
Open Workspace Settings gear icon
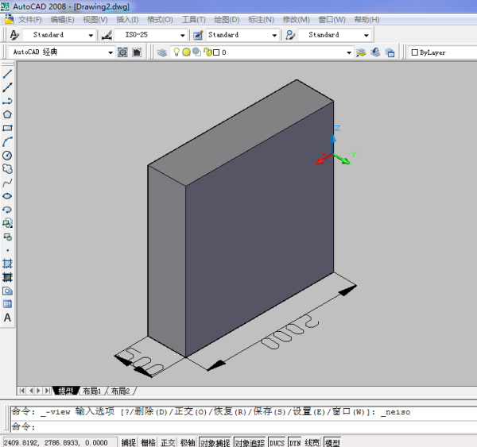[x=122, y=52]
